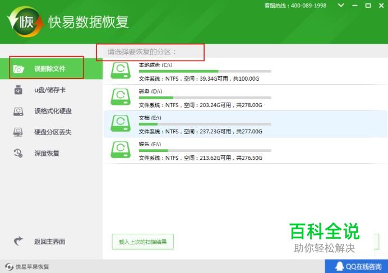The height and width of the screenshot is (273, 388).
Task: Click the D: drive usage bar
Action: [x=205, y=98]
